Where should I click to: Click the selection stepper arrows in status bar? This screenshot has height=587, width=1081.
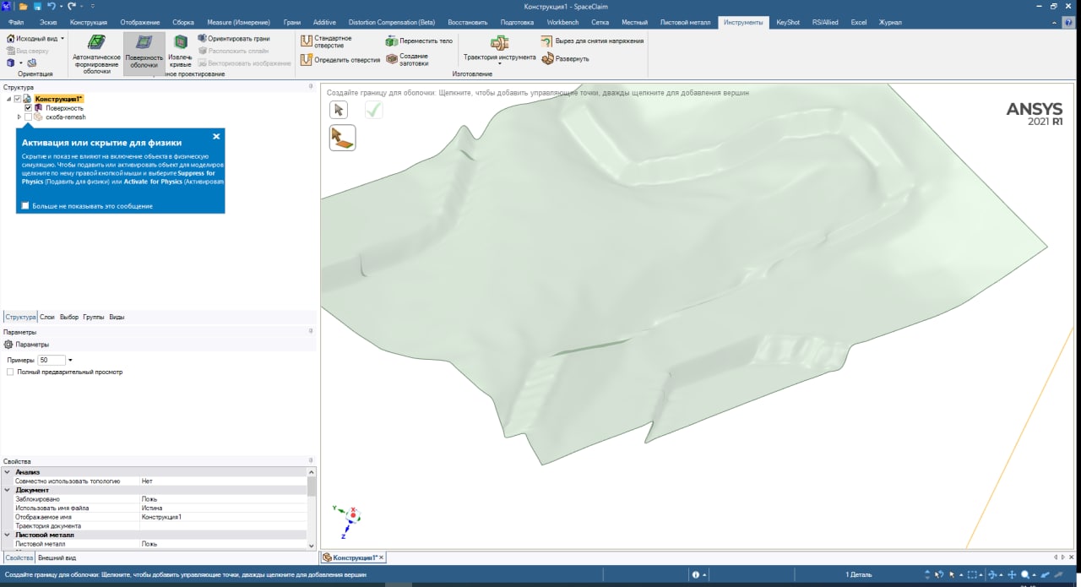928,574
